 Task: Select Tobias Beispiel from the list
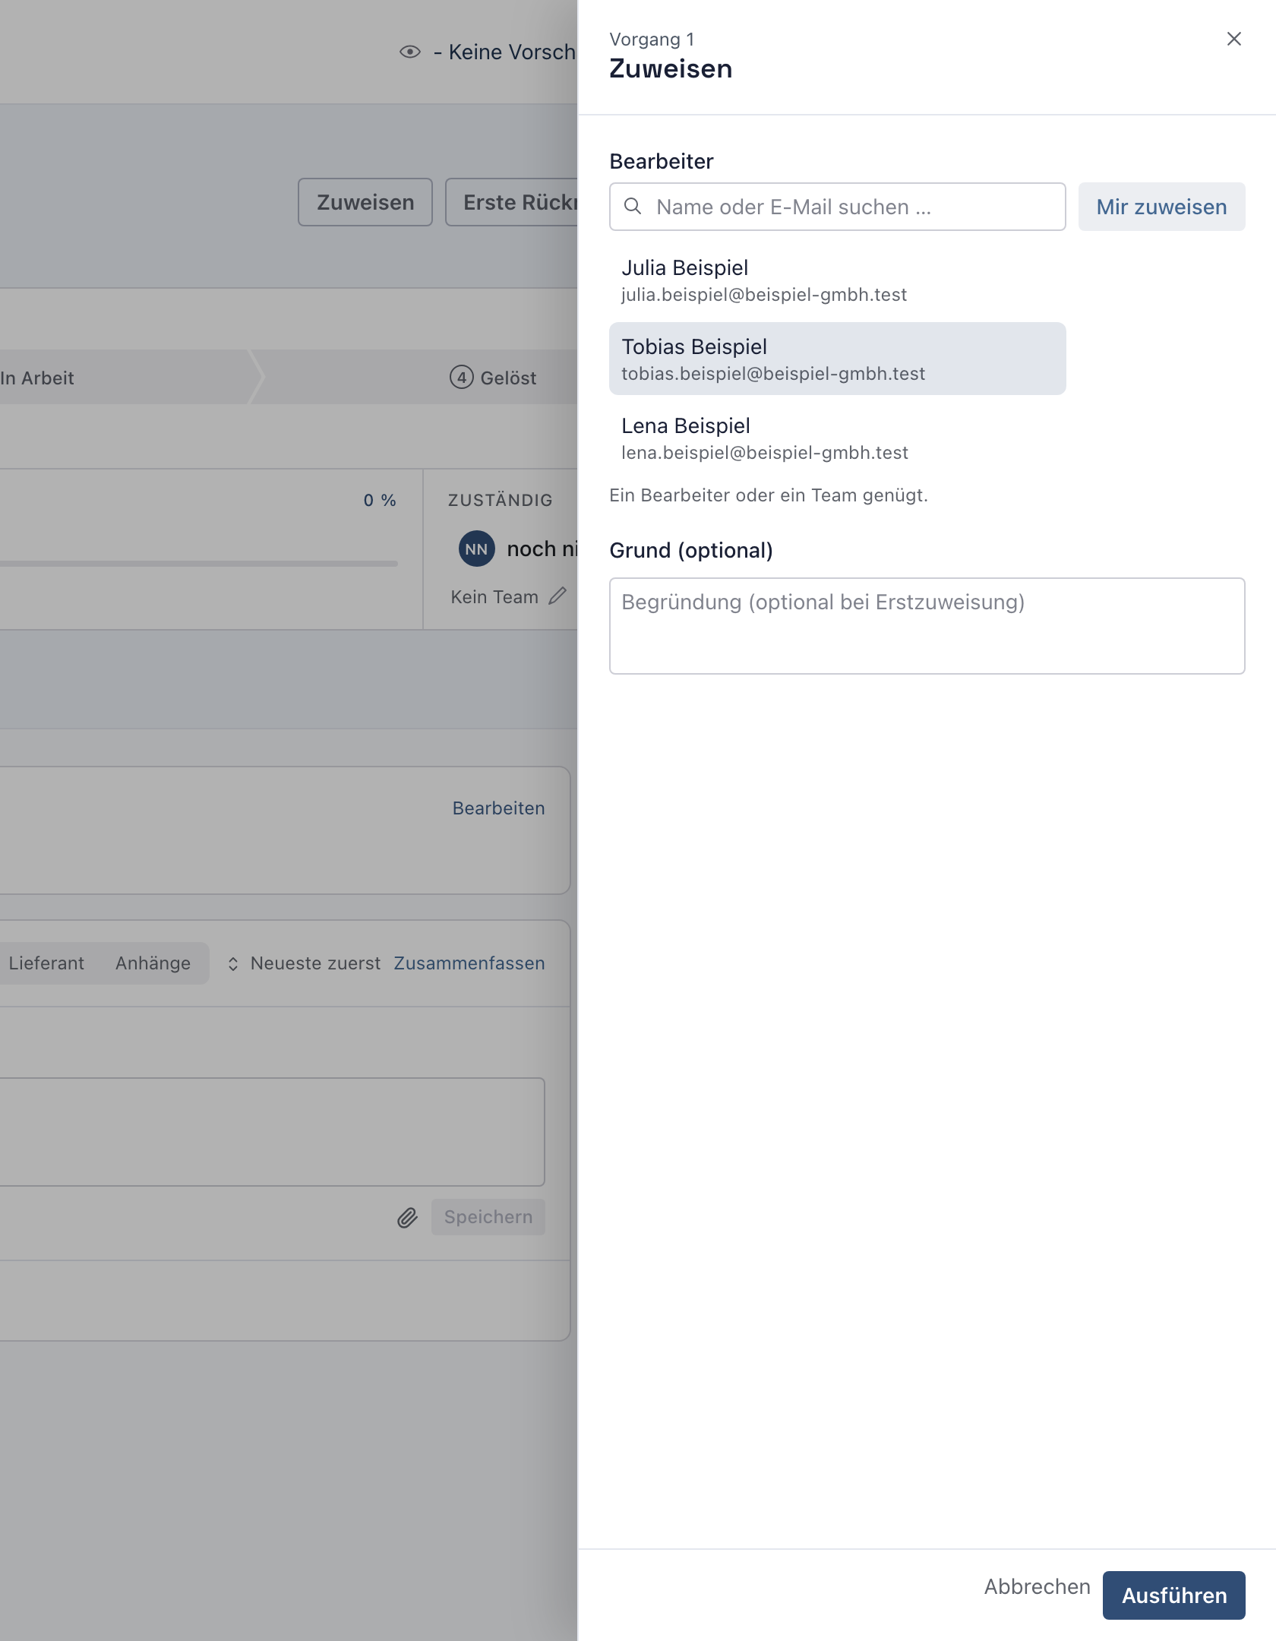pos(837,359)
